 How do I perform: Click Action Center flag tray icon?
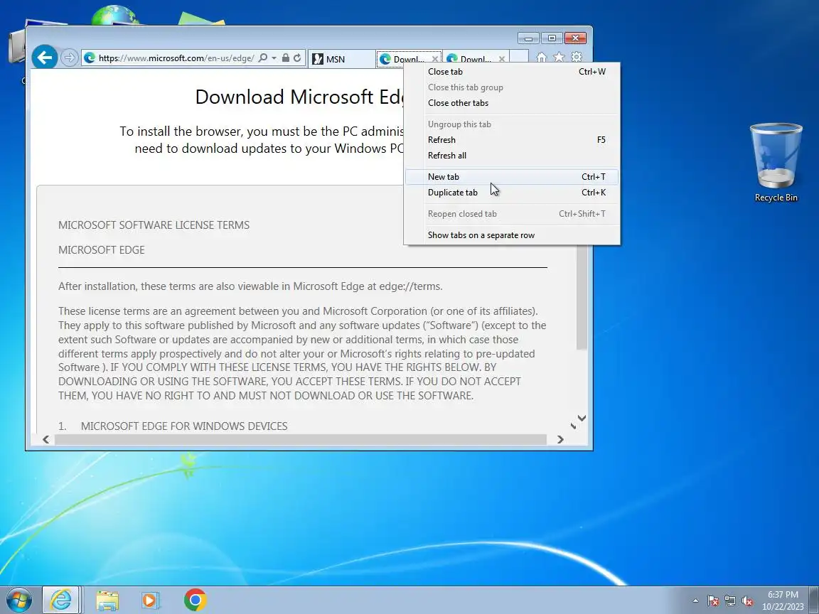pos(713,600)
